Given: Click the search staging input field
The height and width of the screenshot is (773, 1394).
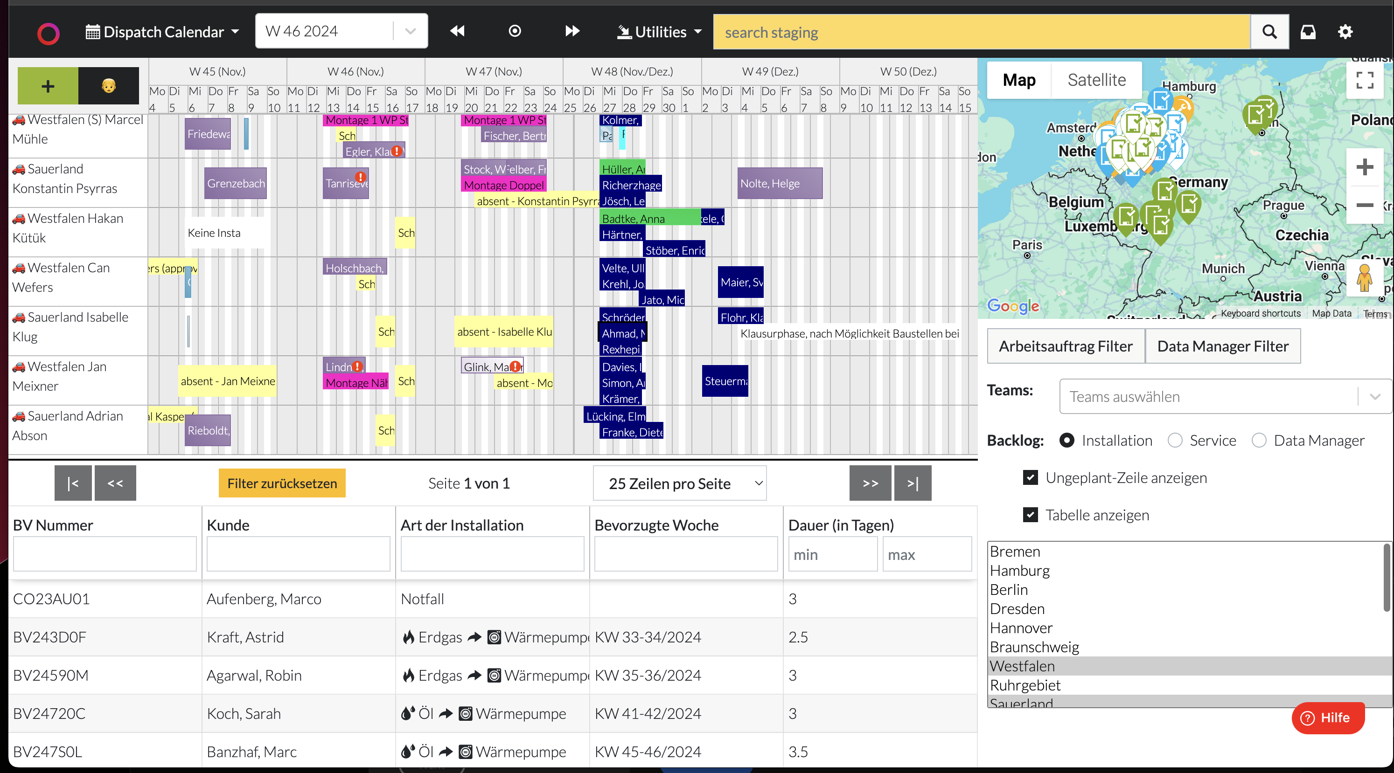Looking at the screenshot, I should click(x=981, y=32).
